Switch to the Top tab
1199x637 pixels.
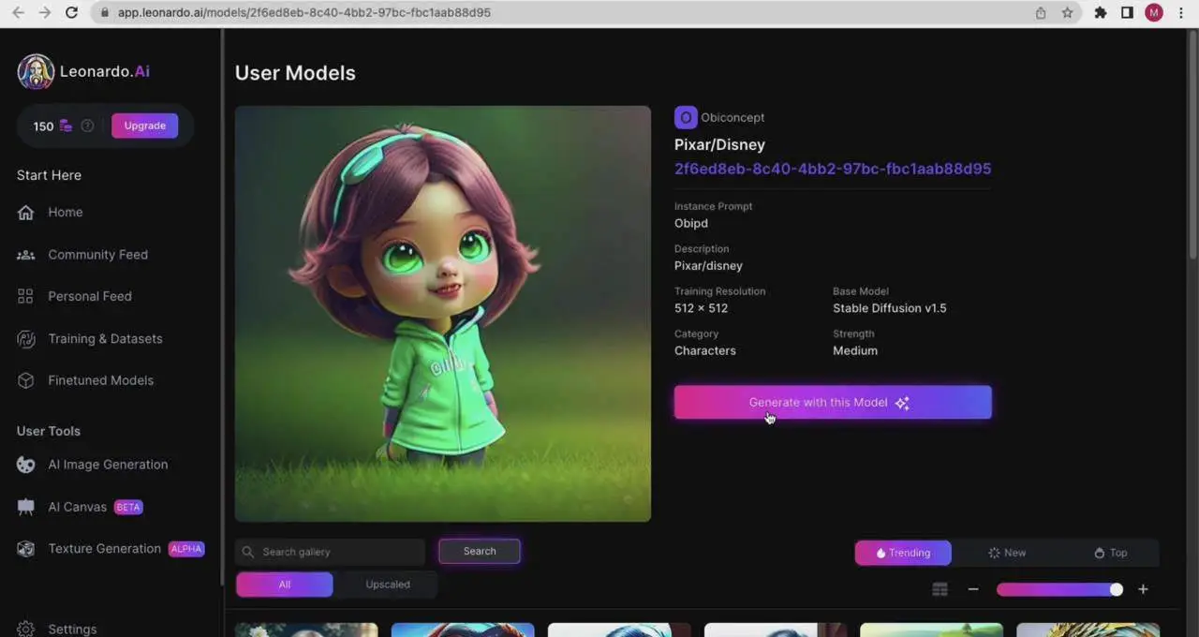click(1110, 553)
